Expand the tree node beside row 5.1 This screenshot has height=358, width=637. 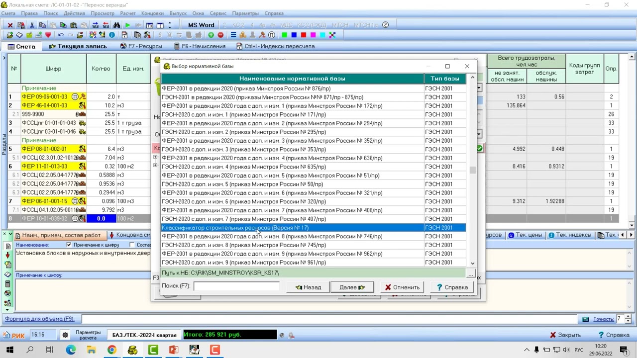(x=155, y=158)
